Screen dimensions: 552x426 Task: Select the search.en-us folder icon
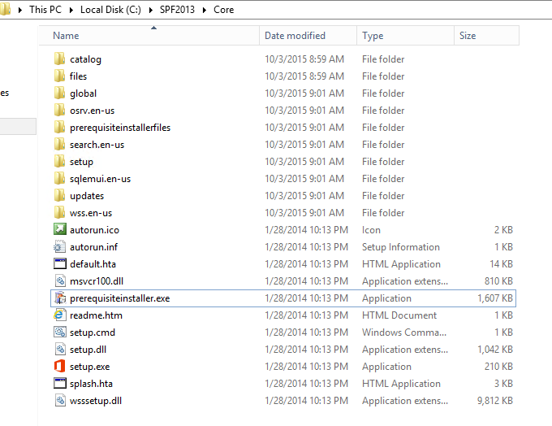(x=59, y=144)
